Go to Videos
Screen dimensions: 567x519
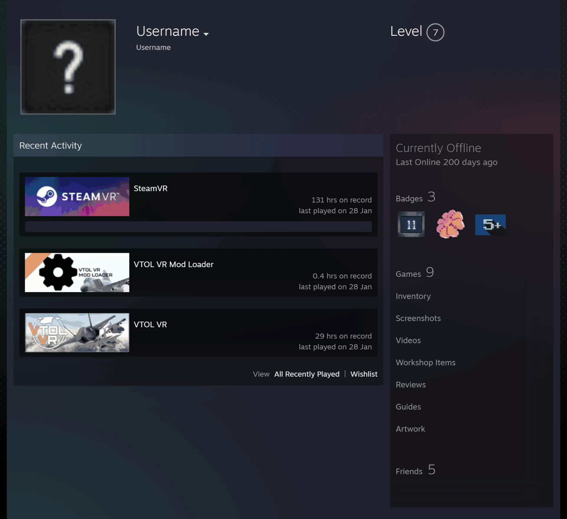tap(408, 340)
